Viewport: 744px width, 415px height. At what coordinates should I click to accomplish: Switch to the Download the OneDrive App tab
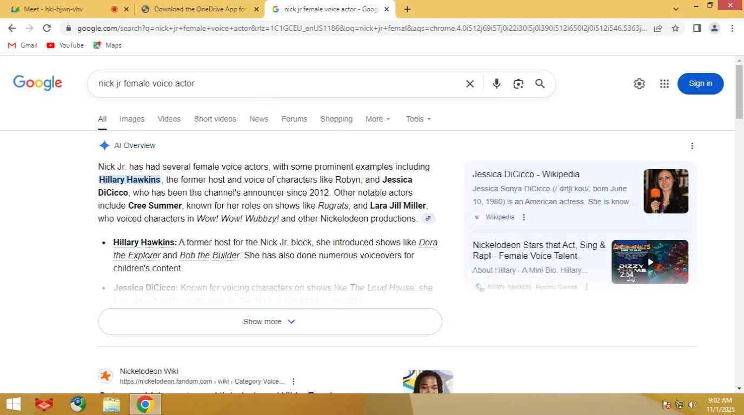point(199,9)
